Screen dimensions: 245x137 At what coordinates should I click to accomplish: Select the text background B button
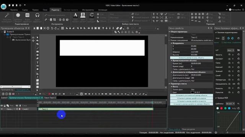83,15
